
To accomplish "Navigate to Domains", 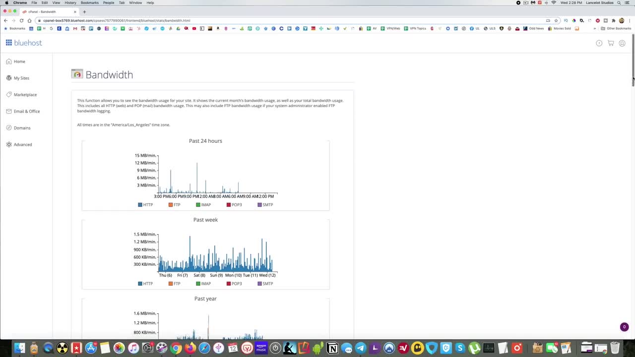I will coord(22,128).
